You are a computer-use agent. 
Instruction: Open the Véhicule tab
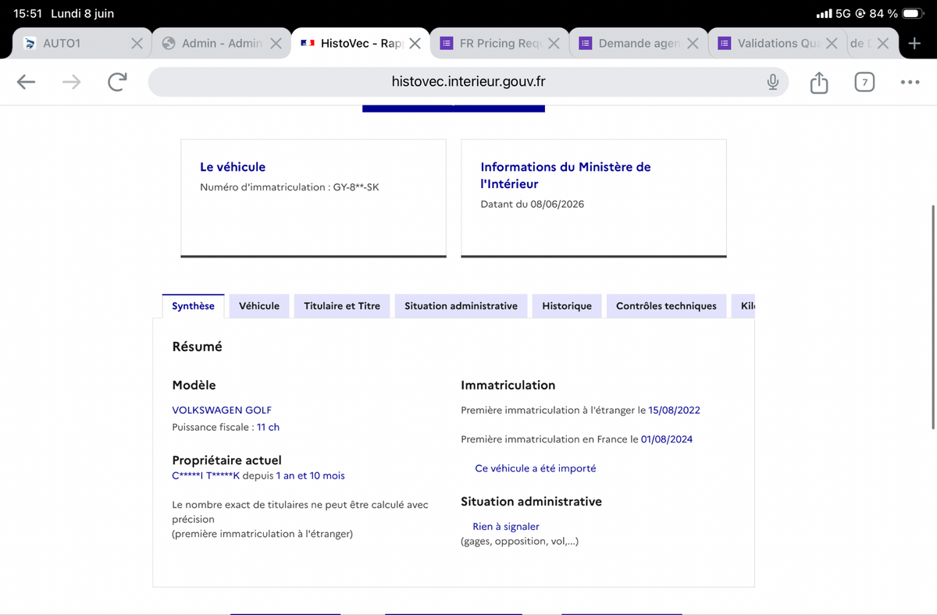pyautogui.click(x=259, y=306)
